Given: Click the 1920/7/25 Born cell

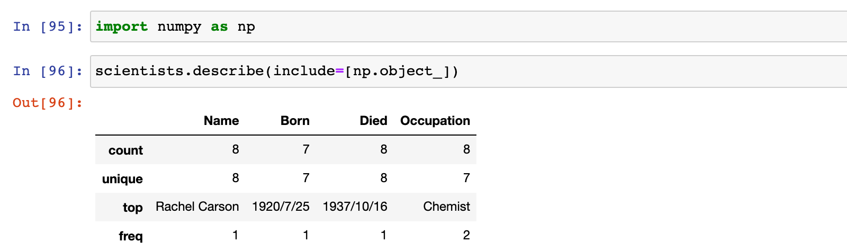Looking at the screenshot, I should coord(281,207).
